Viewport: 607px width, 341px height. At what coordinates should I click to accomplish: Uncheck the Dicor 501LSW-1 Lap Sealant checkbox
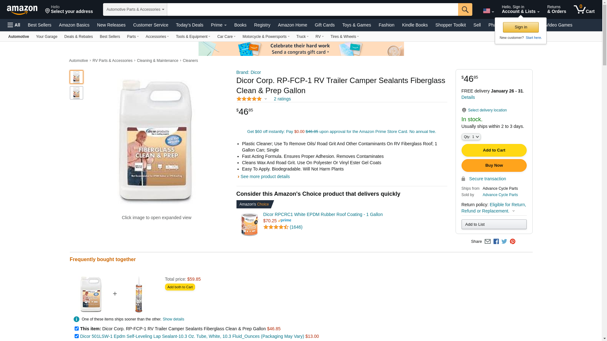click(77, 336)
